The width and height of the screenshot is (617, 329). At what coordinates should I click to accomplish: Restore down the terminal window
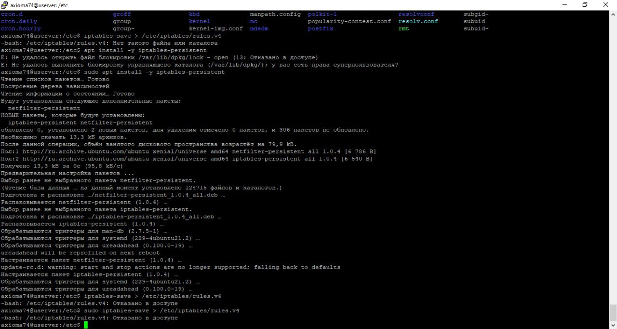pos(585,4)
